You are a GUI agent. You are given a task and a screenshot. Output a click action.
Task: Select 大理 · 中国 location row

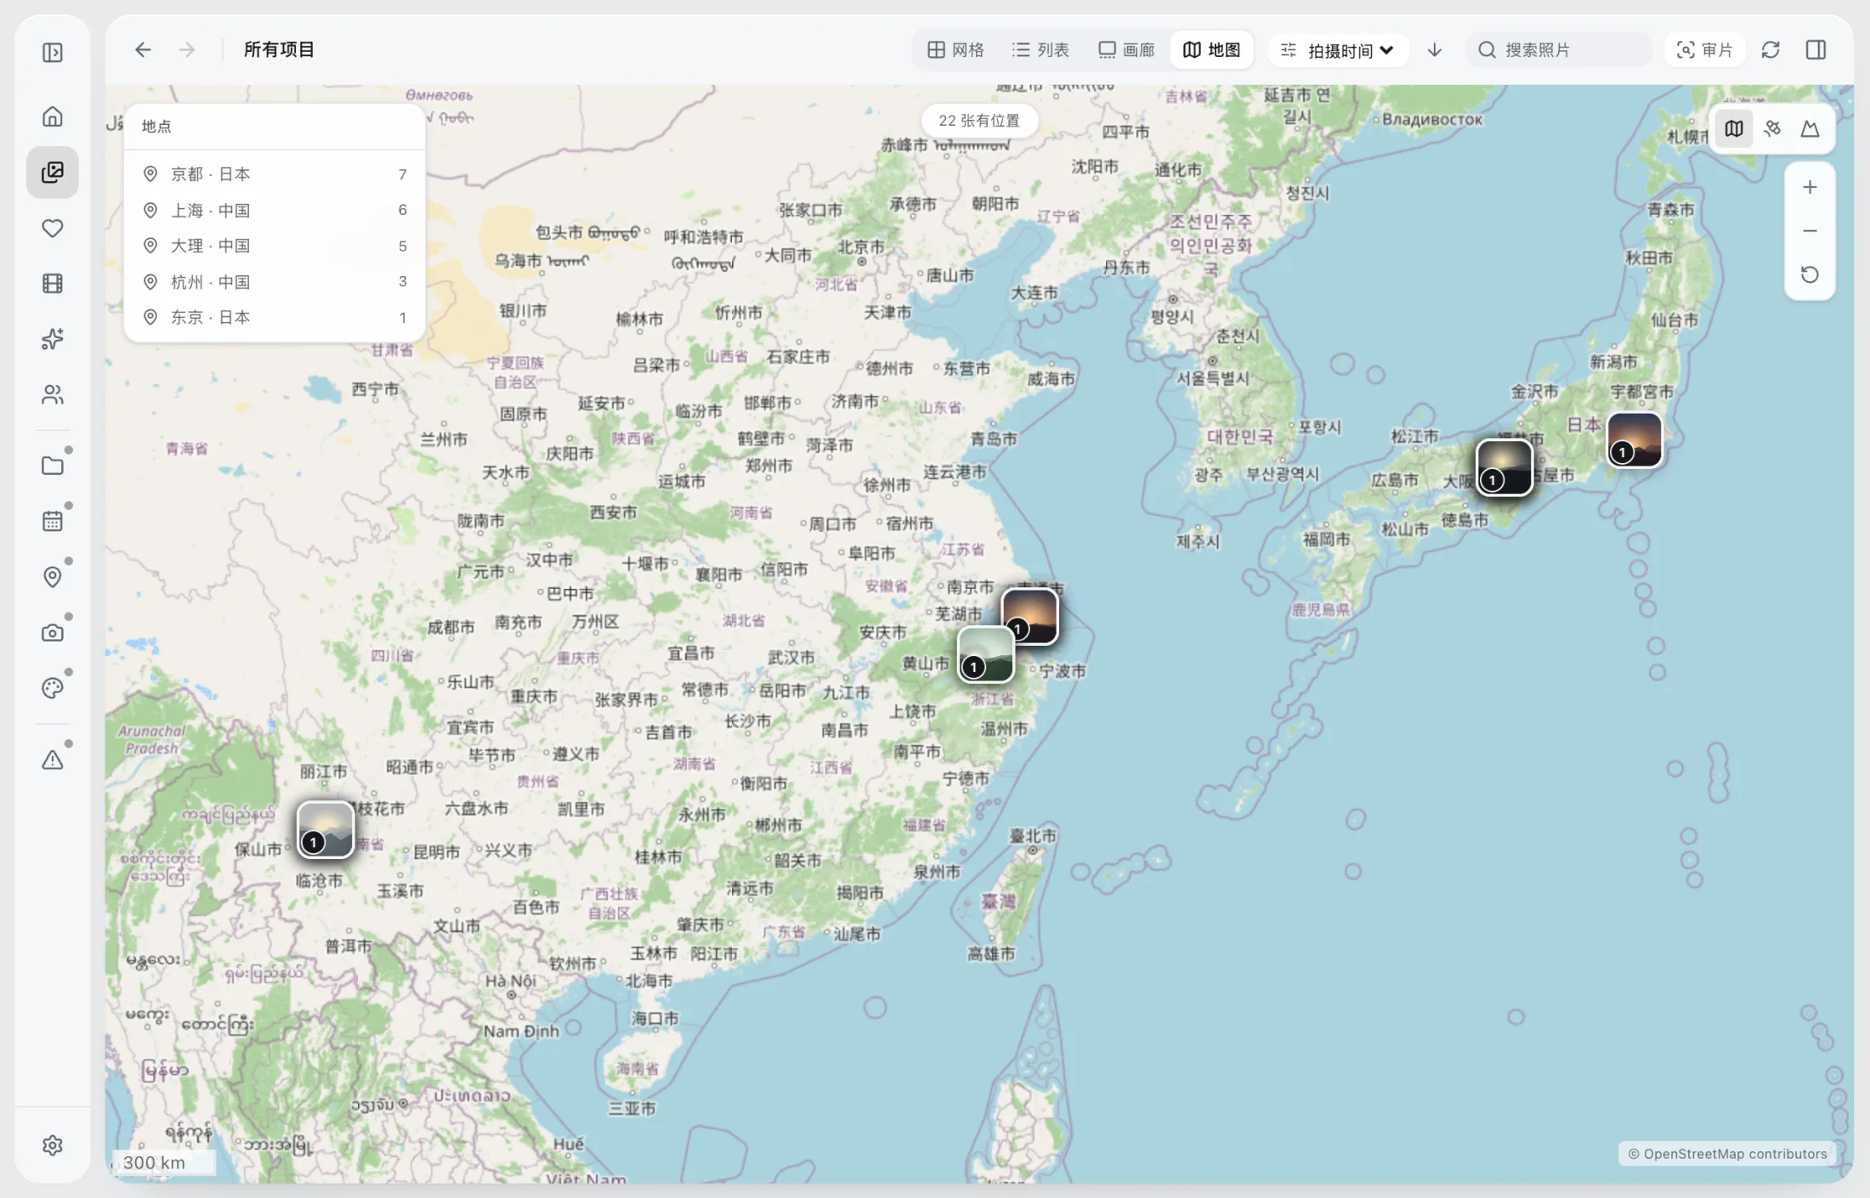[274, 246]
